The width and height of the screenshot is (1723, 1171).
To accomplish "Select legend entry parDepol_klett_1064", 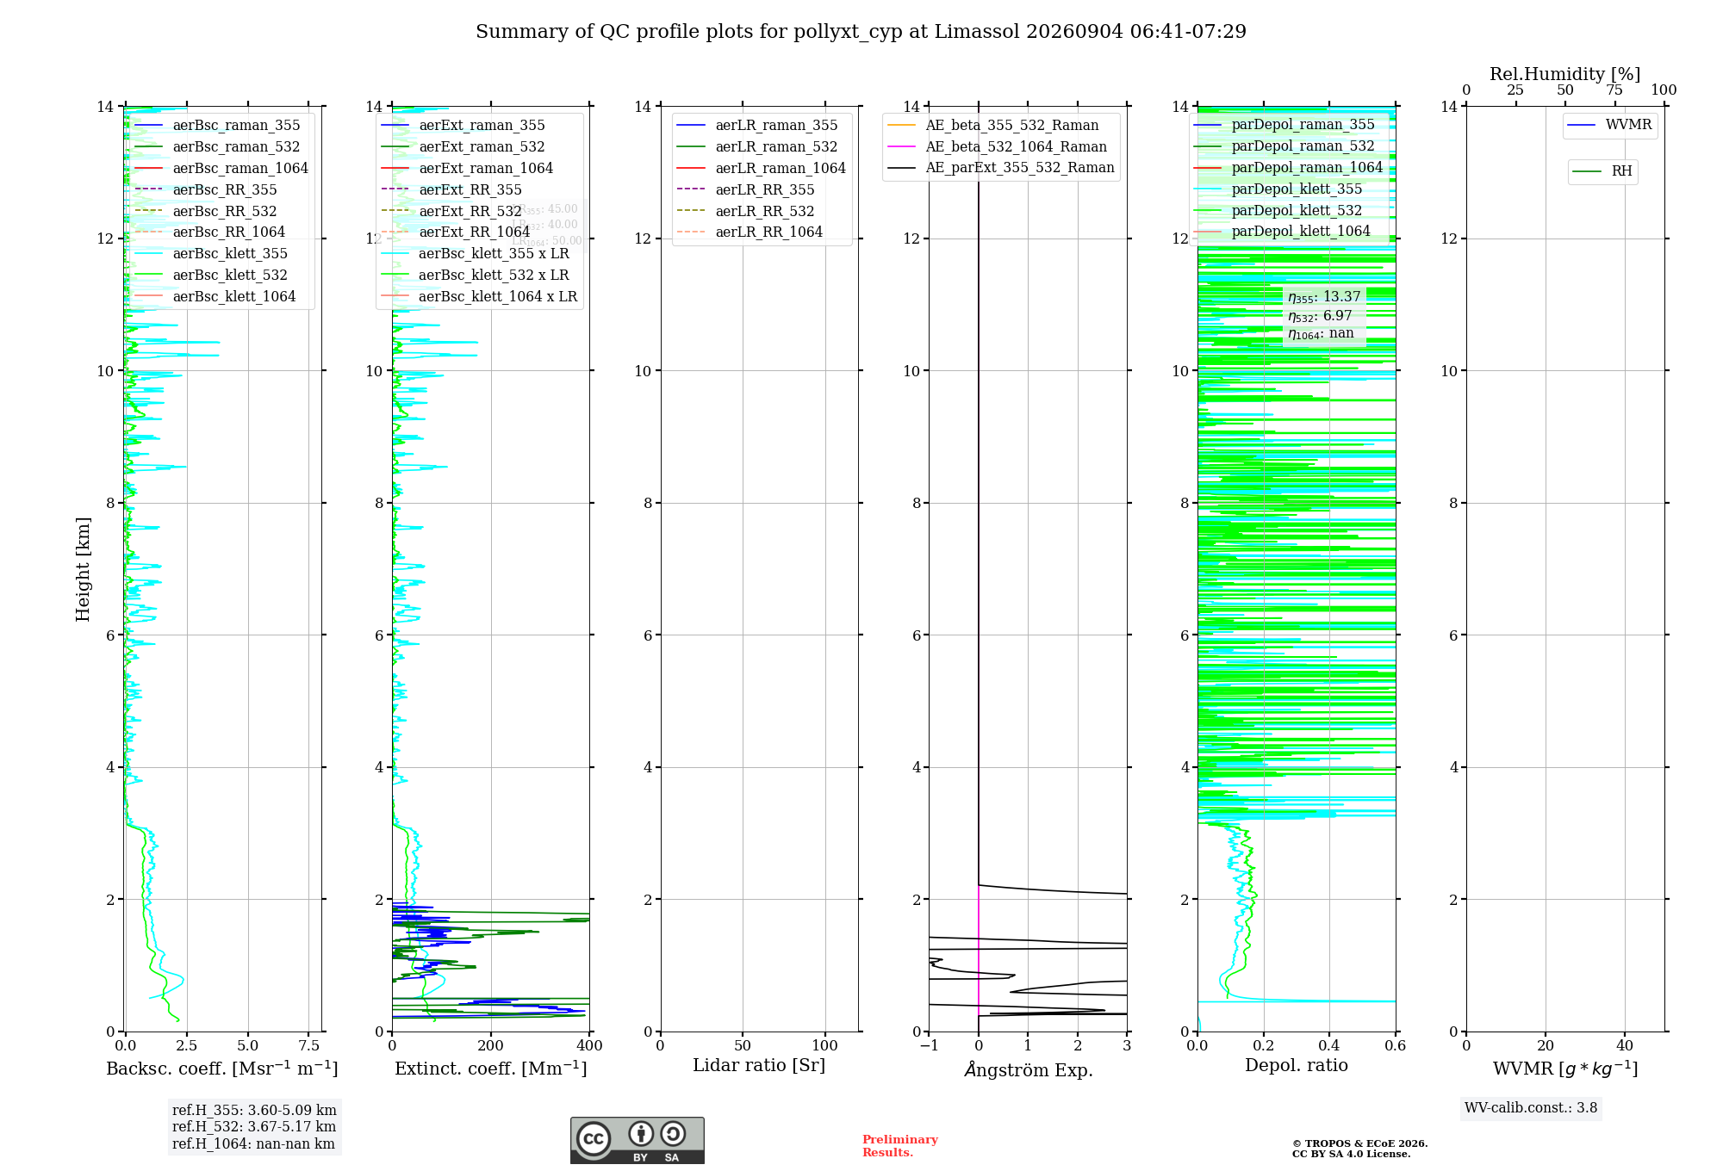I will pyautogui.click(x=1282, y=232).
